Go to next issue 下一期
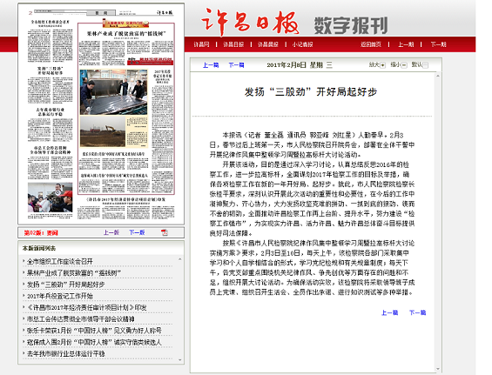This screenshot has width=492, height=375. [x=438, y=44]
